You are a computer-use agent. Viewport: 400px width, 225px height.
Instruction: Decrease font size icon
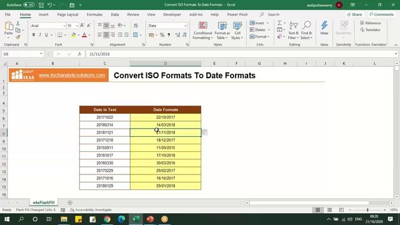[x=89, y=26]
